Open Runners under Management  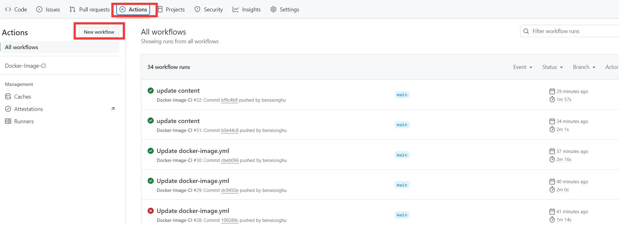tap(60, 121)
